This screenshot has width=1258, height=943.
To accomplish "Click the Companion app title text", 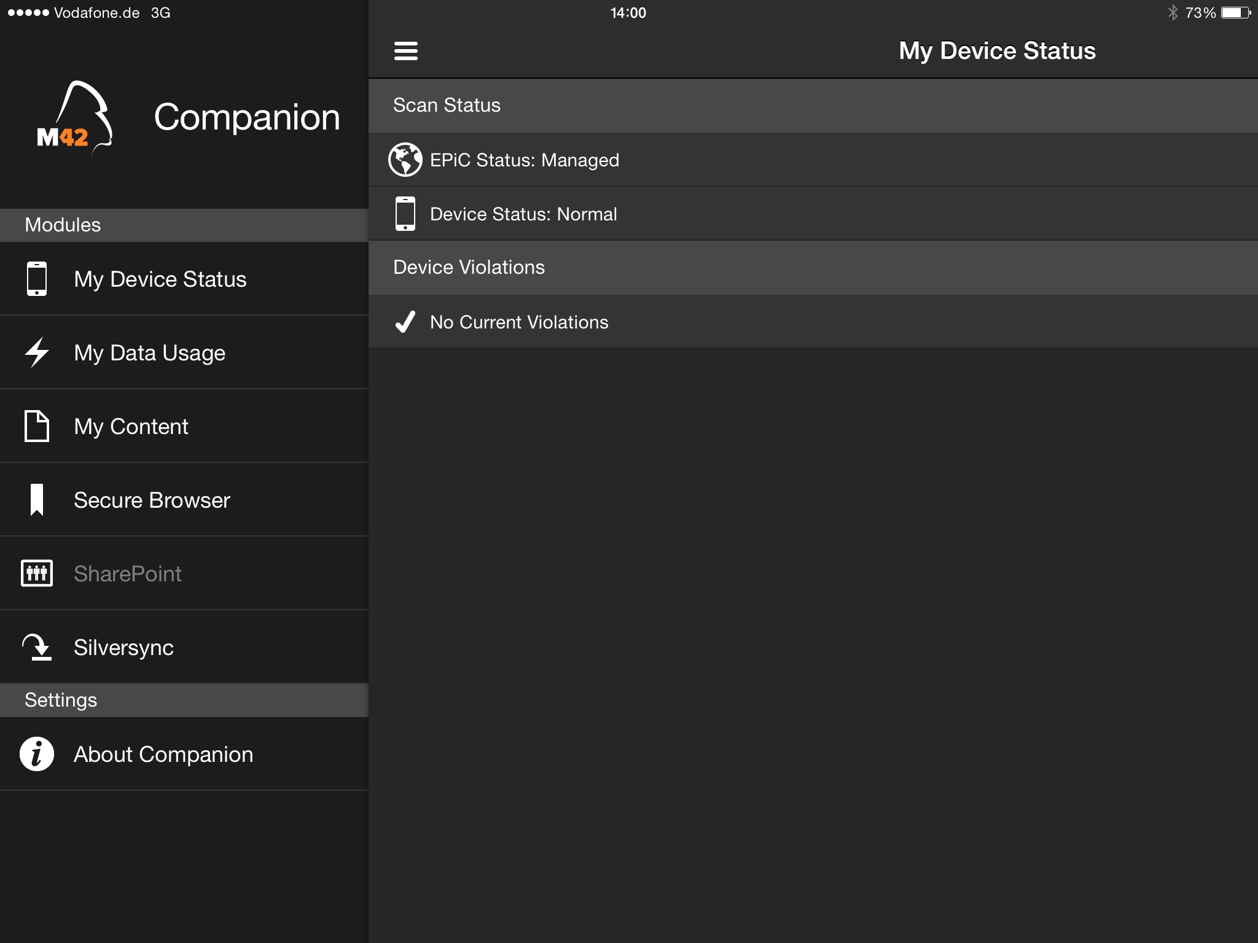I will click(247, 117).
